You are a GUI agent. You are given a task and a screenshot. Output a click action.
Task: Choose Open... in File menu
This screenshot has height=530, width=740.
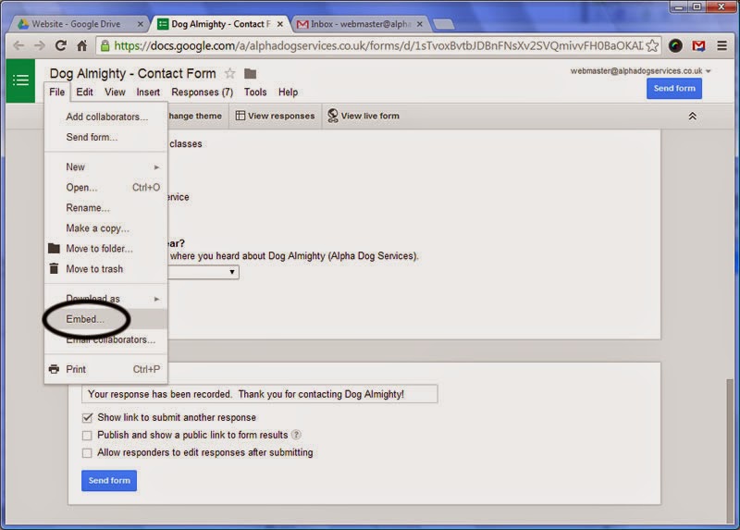coord(105,188)
